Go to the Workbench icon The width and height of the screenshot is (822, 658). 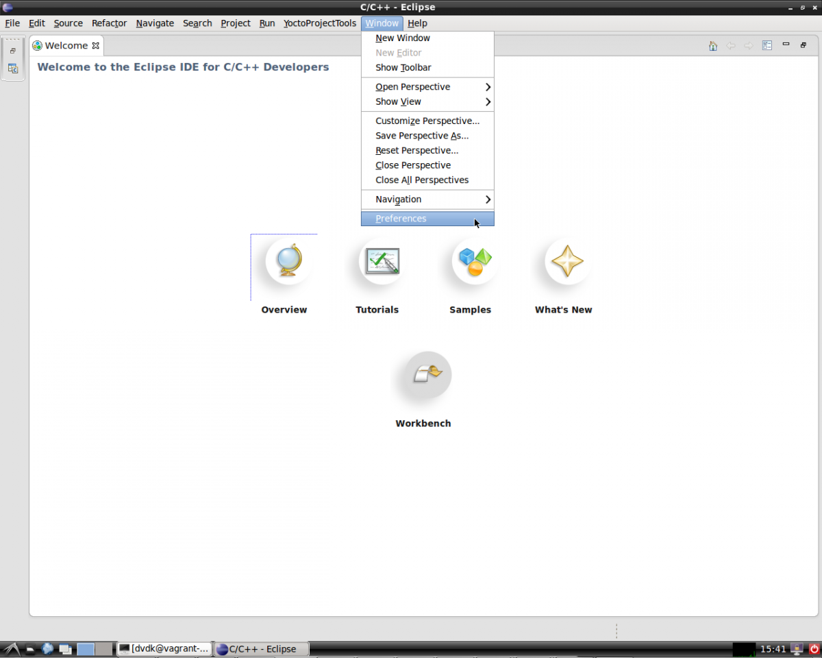(x=427, y=375)
